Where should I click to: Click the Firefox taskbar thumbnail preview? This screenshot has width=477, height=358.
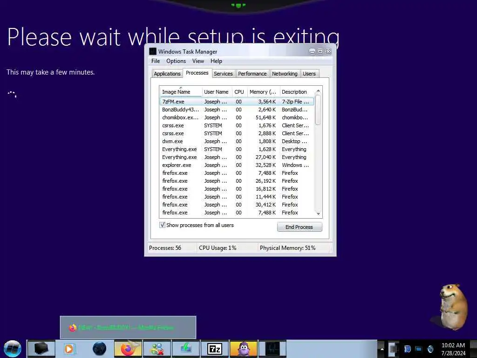128,328
